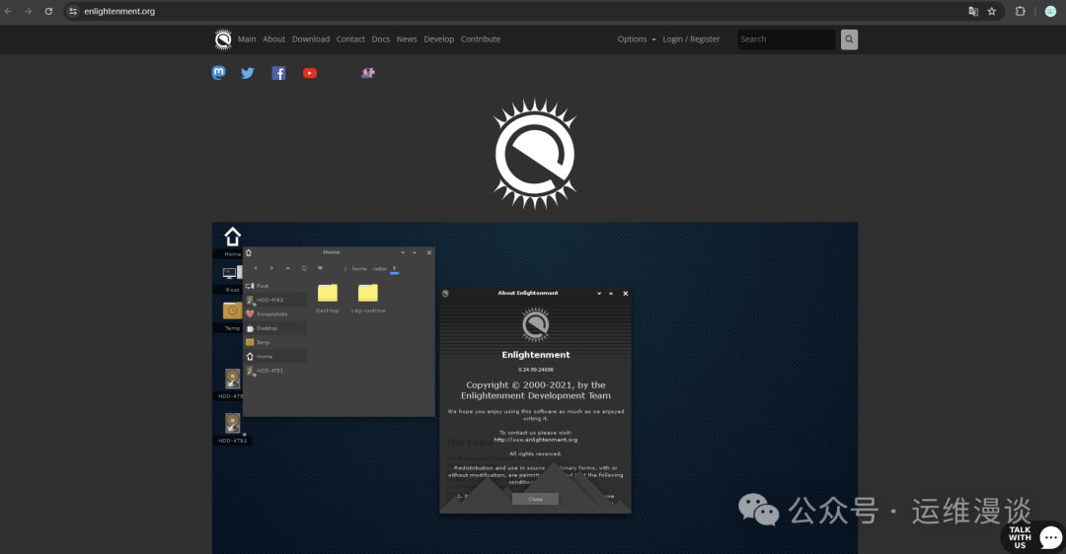Click the browser back arrow
Viewport: 1066px width, 554px height.
8,12
